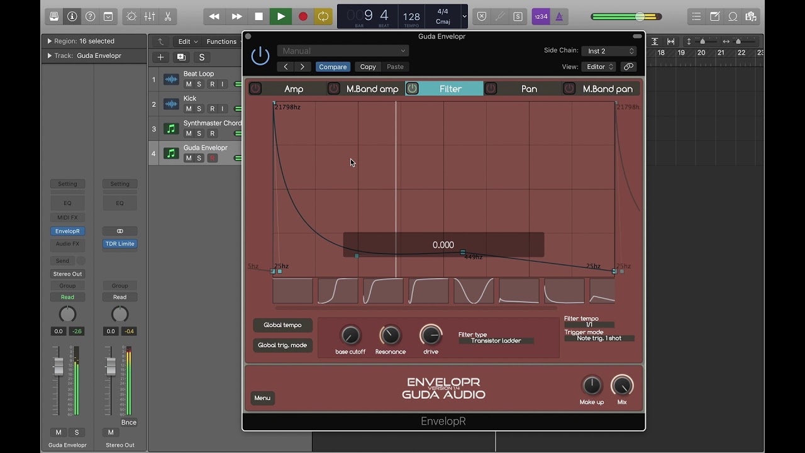
Task: Toggle the Tuner icon
Action: click(500, 16)
